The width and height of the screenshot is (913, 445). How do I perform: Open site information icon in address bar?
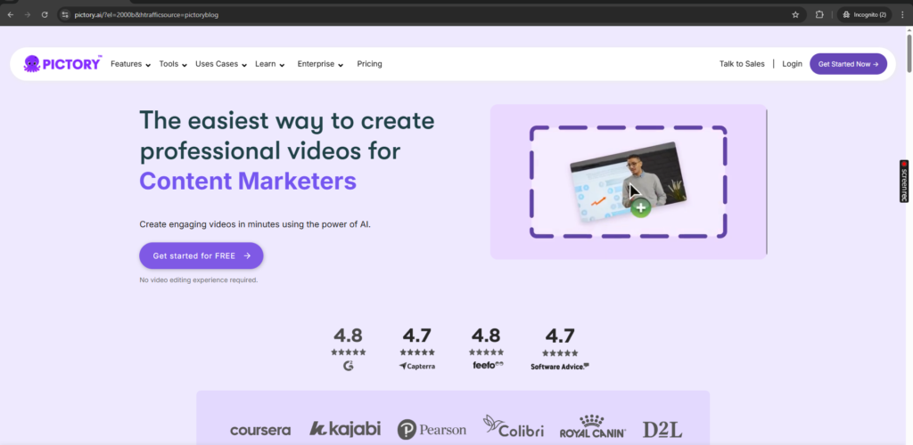66,14
